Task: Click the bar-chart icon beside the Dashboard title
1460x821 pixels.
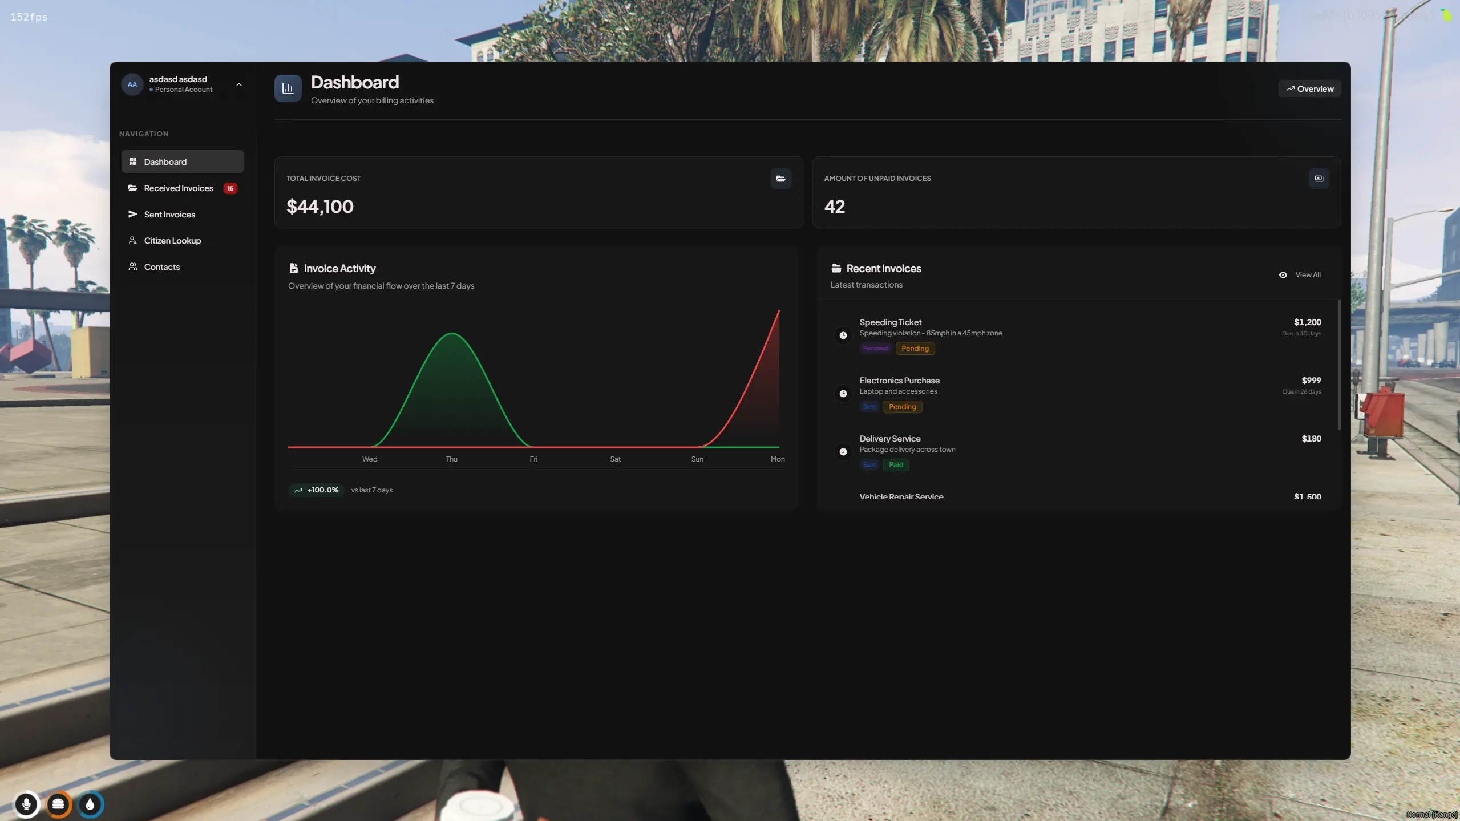Action: click(288, 88)
